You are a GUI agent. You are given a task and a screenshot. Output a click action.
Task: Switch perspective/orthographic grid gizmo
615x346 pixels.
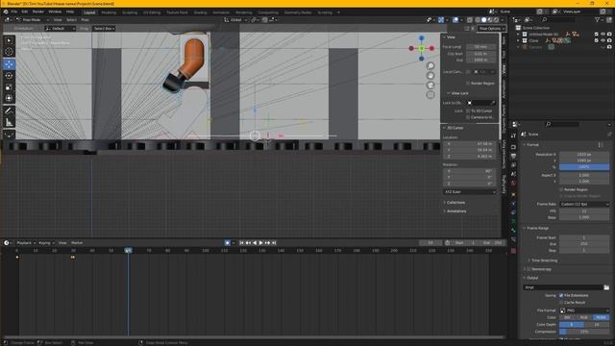tap(430, 94)
